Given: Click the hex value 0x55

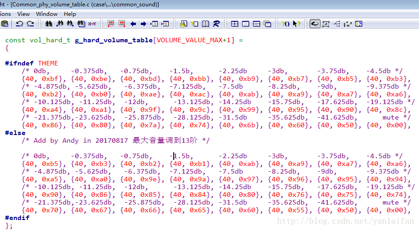Looking at the screenshot, I should pos(296,210).
